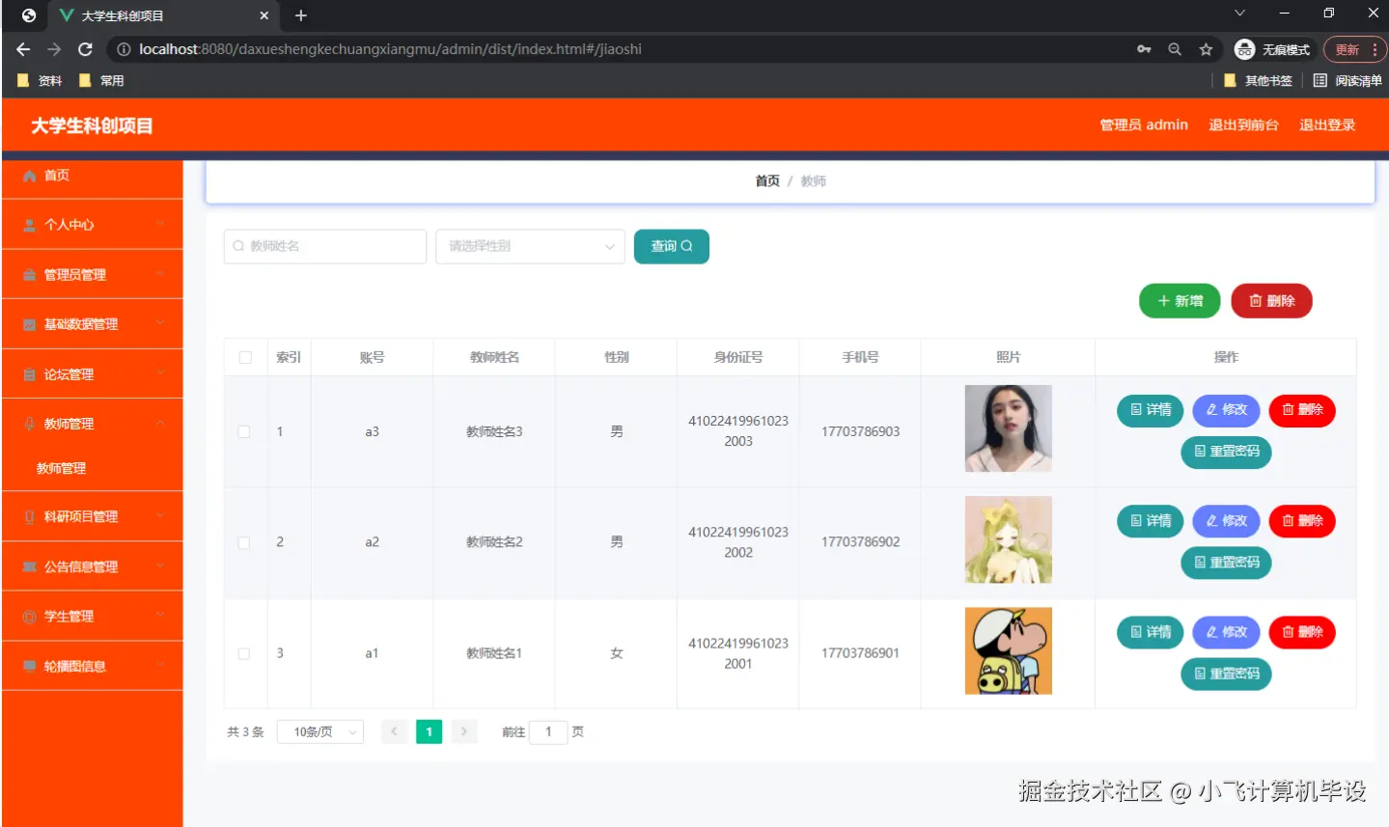The width and height of the screenshot is (1389, 827).
Task: Click the 新增 button to add teacher
Action: [1179, 300]
